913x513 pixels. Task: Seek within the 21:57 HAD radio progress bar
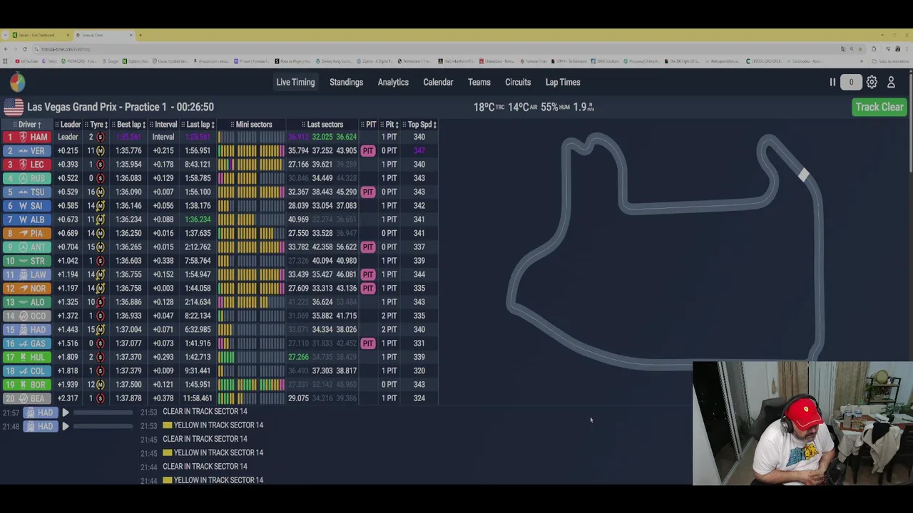(103, 413)
